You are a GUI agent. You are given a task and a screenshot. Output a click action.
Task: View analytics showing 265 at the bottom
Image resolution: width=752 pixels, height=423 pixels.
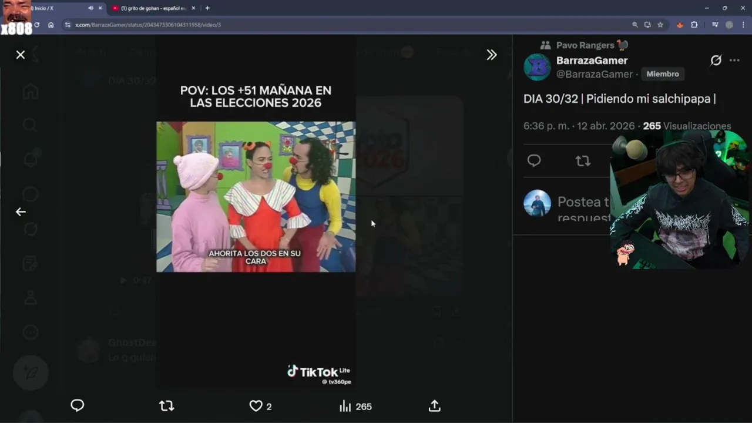click(x=355, y=406)
